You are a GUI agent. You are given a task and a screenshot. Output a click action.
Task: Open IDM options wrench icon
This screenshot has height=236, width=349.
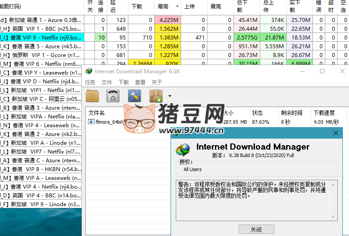coord(135,96)
